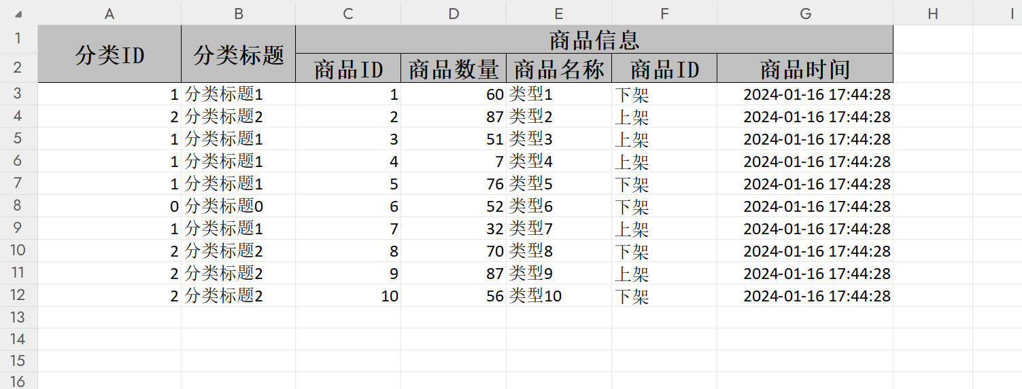Click the 商品ID header in column F
Screen dimensions: 1022x389
coord(664,68)
